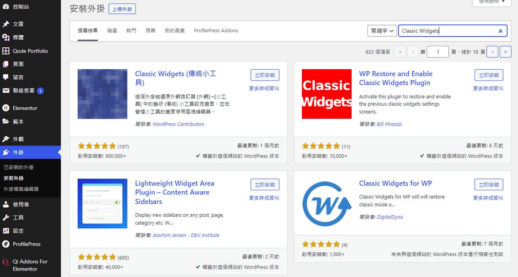Switch to the 熱門 tab
518x277 pixels.
[131, 30]
